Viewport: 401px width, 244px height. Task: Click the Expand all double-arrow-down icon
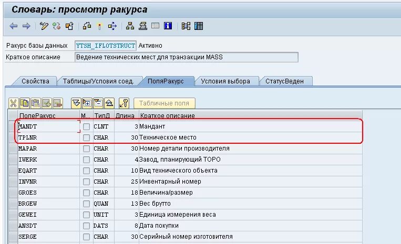coord(76,103)
